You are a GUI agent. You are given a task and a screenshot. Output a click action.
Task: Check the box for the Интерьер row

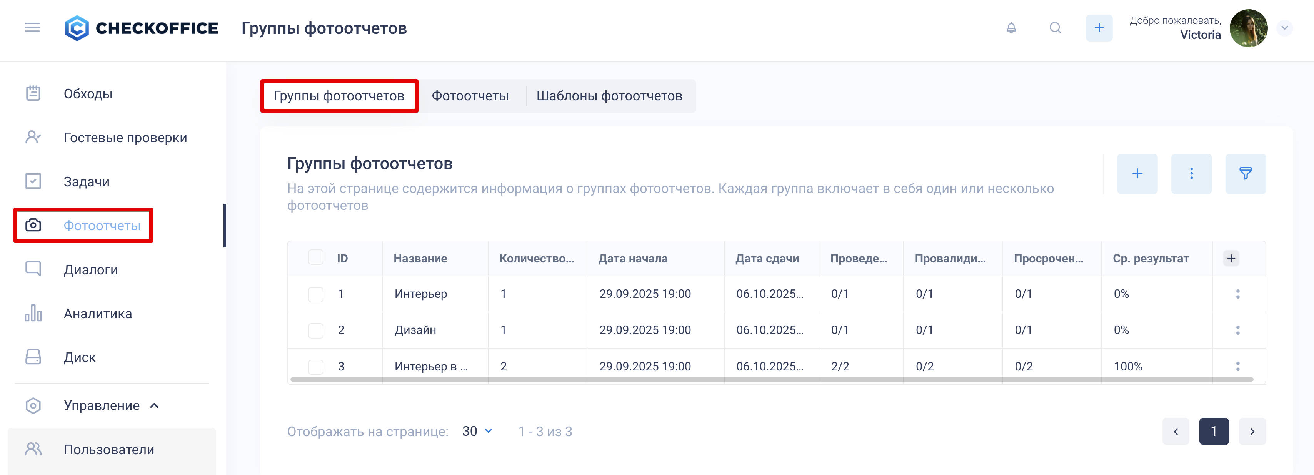[x=316, y=294]
